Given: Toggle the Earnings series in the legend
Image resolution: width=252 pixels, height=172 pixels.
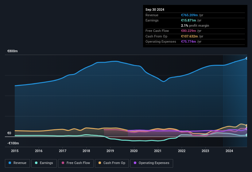Looking at the screenshot, I should coord(44,163).
